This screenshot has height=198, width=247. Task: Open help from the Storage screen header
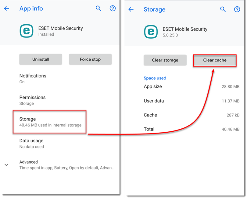(x=237, y=10)
